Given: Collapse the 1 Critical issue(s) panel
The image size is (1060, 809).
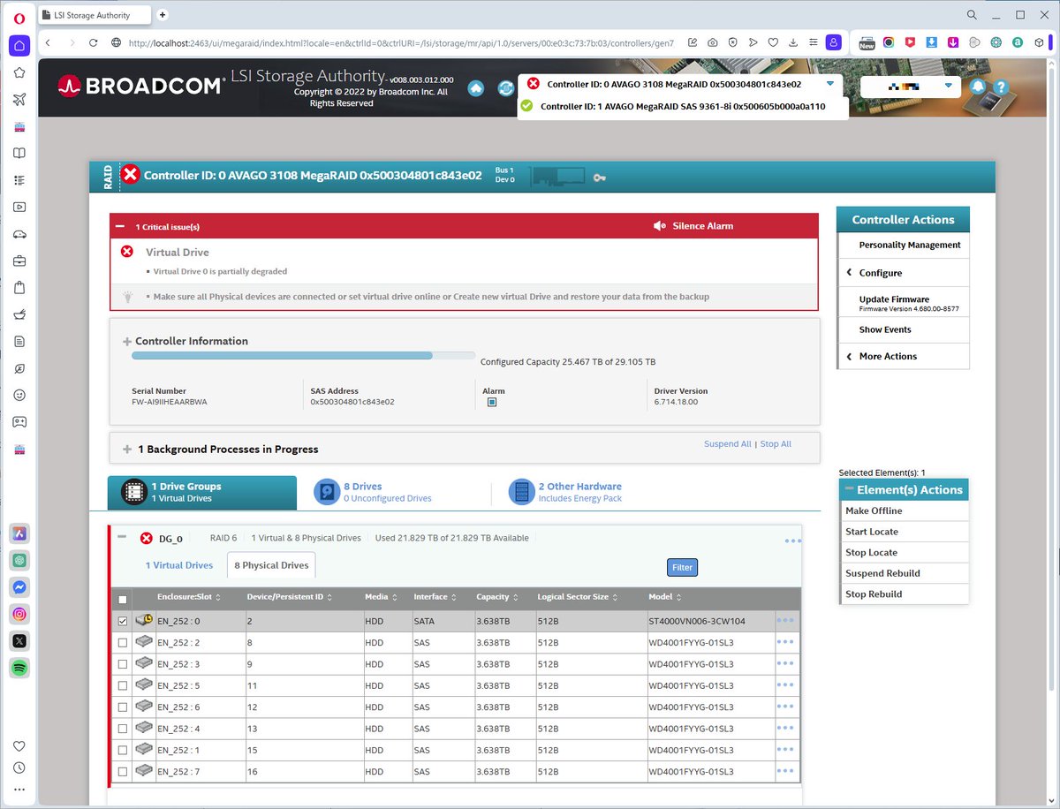Looking at the screenshot, I should pos(119,227).
